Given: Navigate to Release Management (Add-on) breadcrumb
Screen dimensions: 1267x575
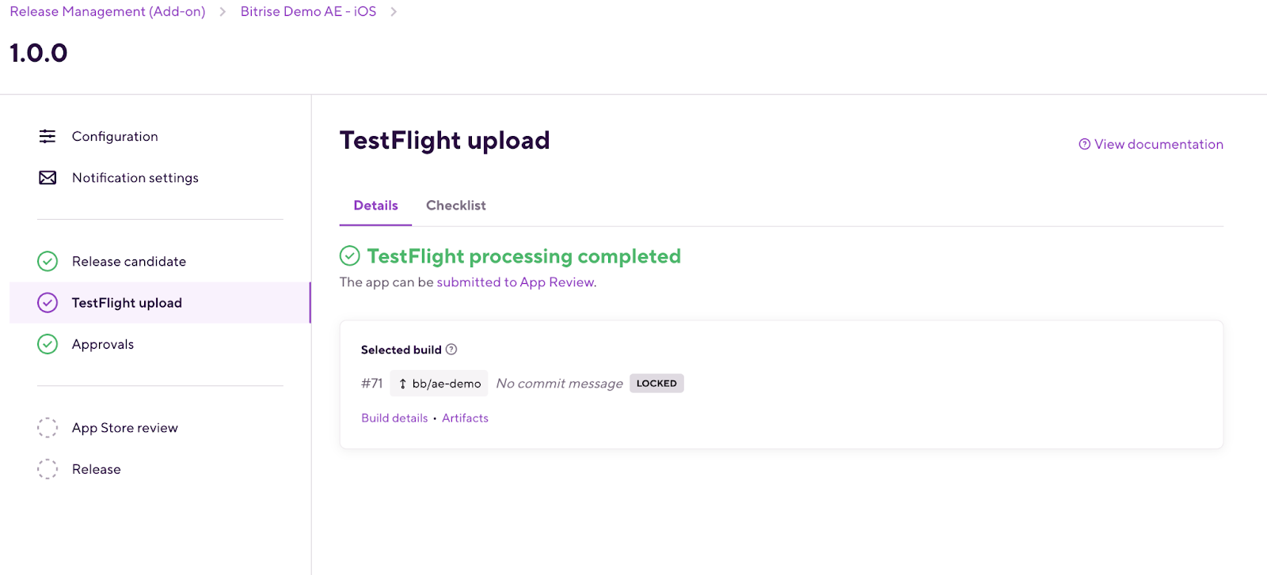Looking at the screenshot, I should point(108,12).
